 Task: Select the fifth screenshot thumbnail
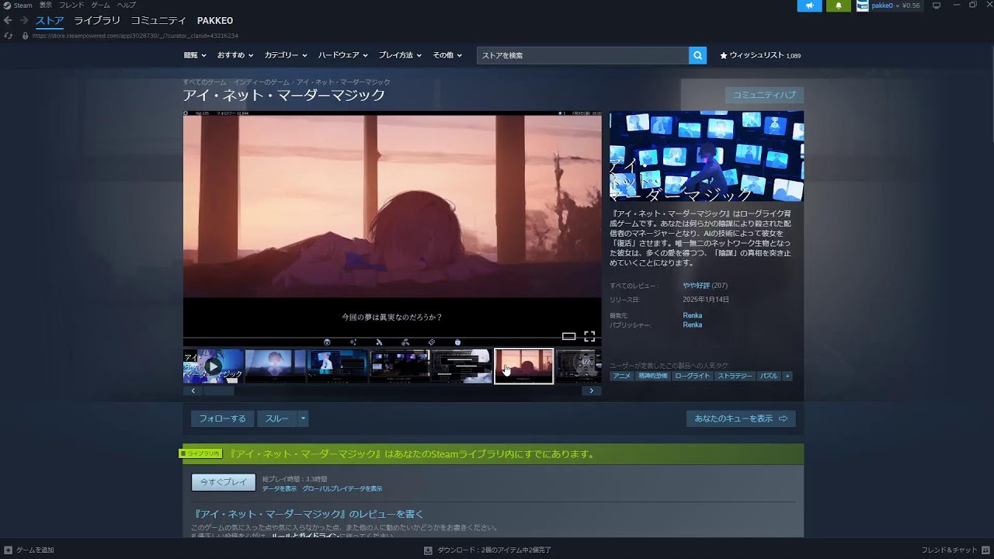tap(462, 366)
